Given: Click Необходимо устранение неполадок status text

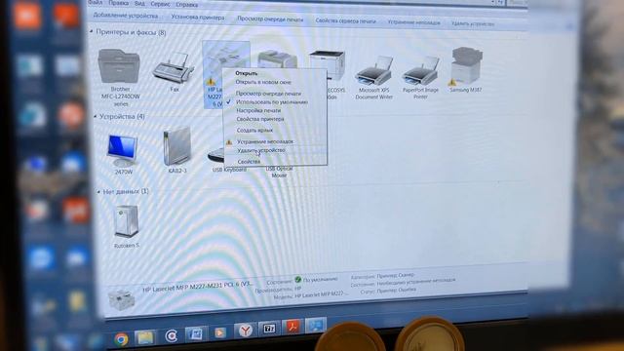Looking at the screenshot, I should [x=416, y=282].
